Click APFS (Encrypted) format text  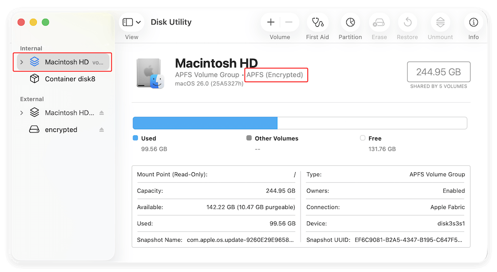(x=275, y=75)
